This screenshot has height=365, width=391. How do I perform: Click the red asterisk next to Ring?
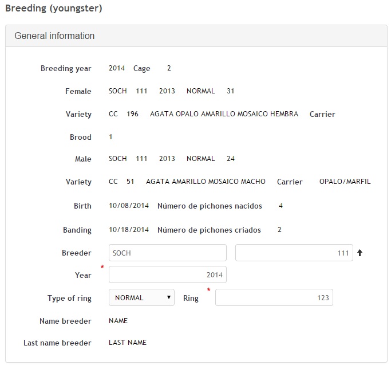[x=209, y=291]
